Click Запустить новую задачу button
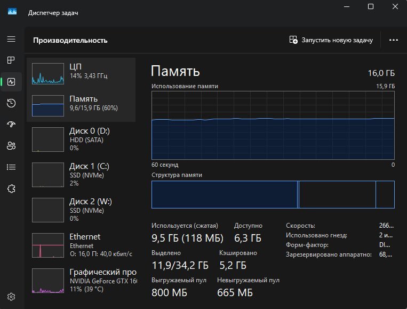This screenshot has width=407, height=309. pos(331,40)
